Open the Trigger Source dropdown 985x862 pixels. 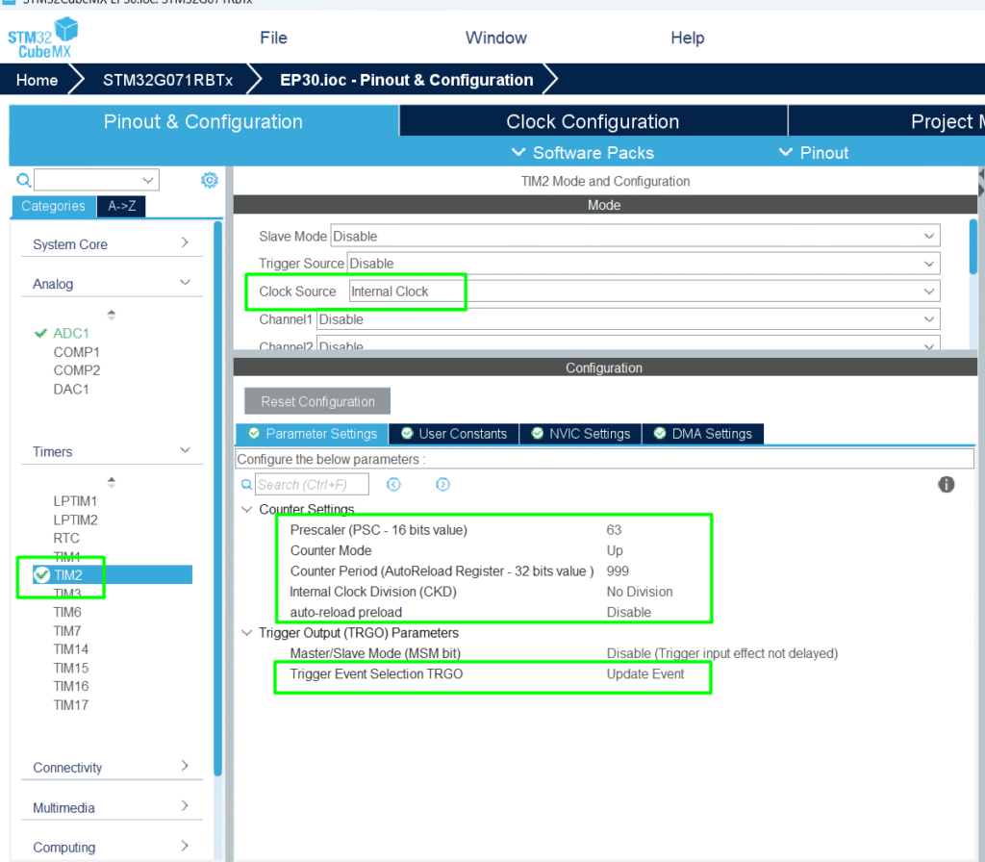click(x=928, y=264)
